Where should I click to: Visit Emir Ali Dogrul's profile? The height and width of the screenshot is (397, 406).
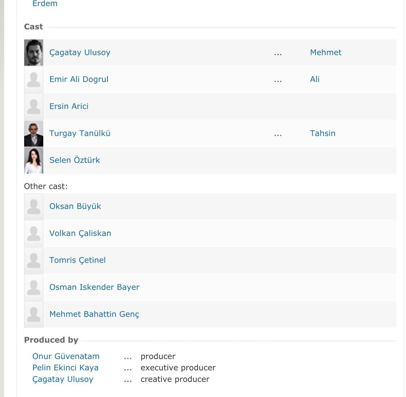tap(79, 80)
